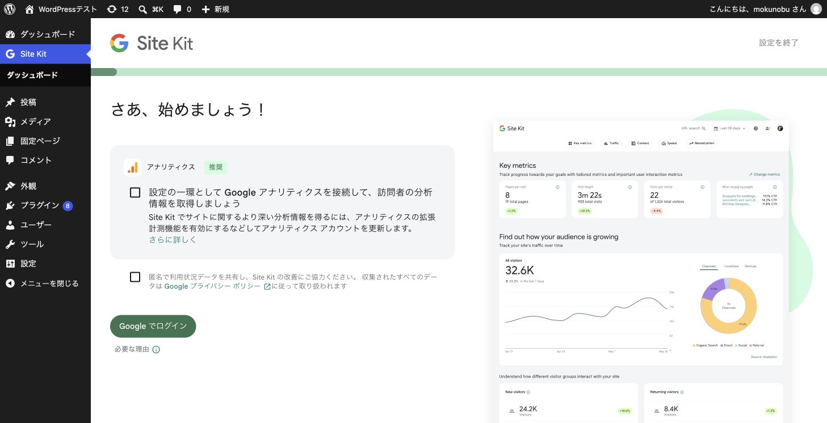Open 設定 settings menu in the sidebar
Image resolution: width=827 pixels, height=423 pixels.
pos(45,264)
